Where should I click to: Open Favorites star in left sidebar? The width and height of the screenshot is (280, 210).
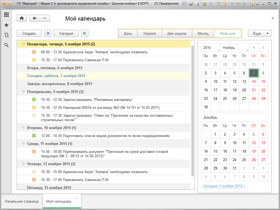(x=6, y=25)
